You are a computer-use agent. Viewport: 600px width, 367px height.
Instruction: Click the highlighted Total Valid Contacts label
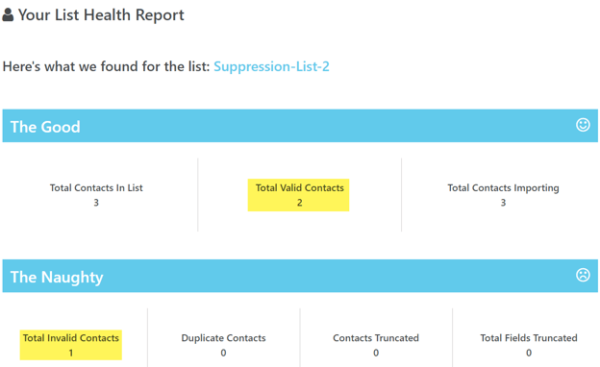tap(300, 187)
